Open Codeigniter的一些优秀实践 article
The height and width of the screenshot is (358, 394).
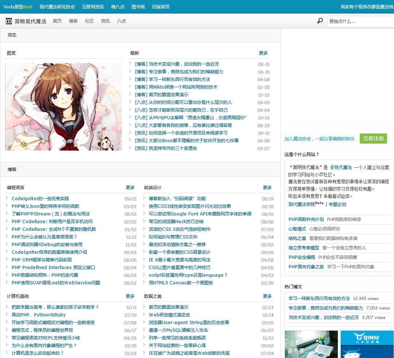(x=40, y=199)
